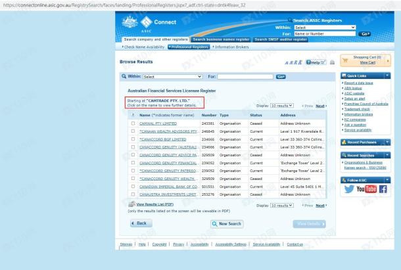This screenshot has width=401, height=270.
Task: Switch to Search business names register tab
Action: [x=221, y=39]
